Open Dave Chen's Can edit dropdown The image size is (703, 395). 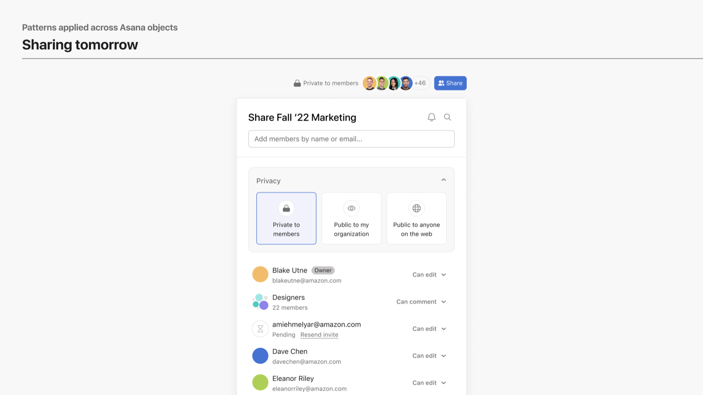pos(429,356)
